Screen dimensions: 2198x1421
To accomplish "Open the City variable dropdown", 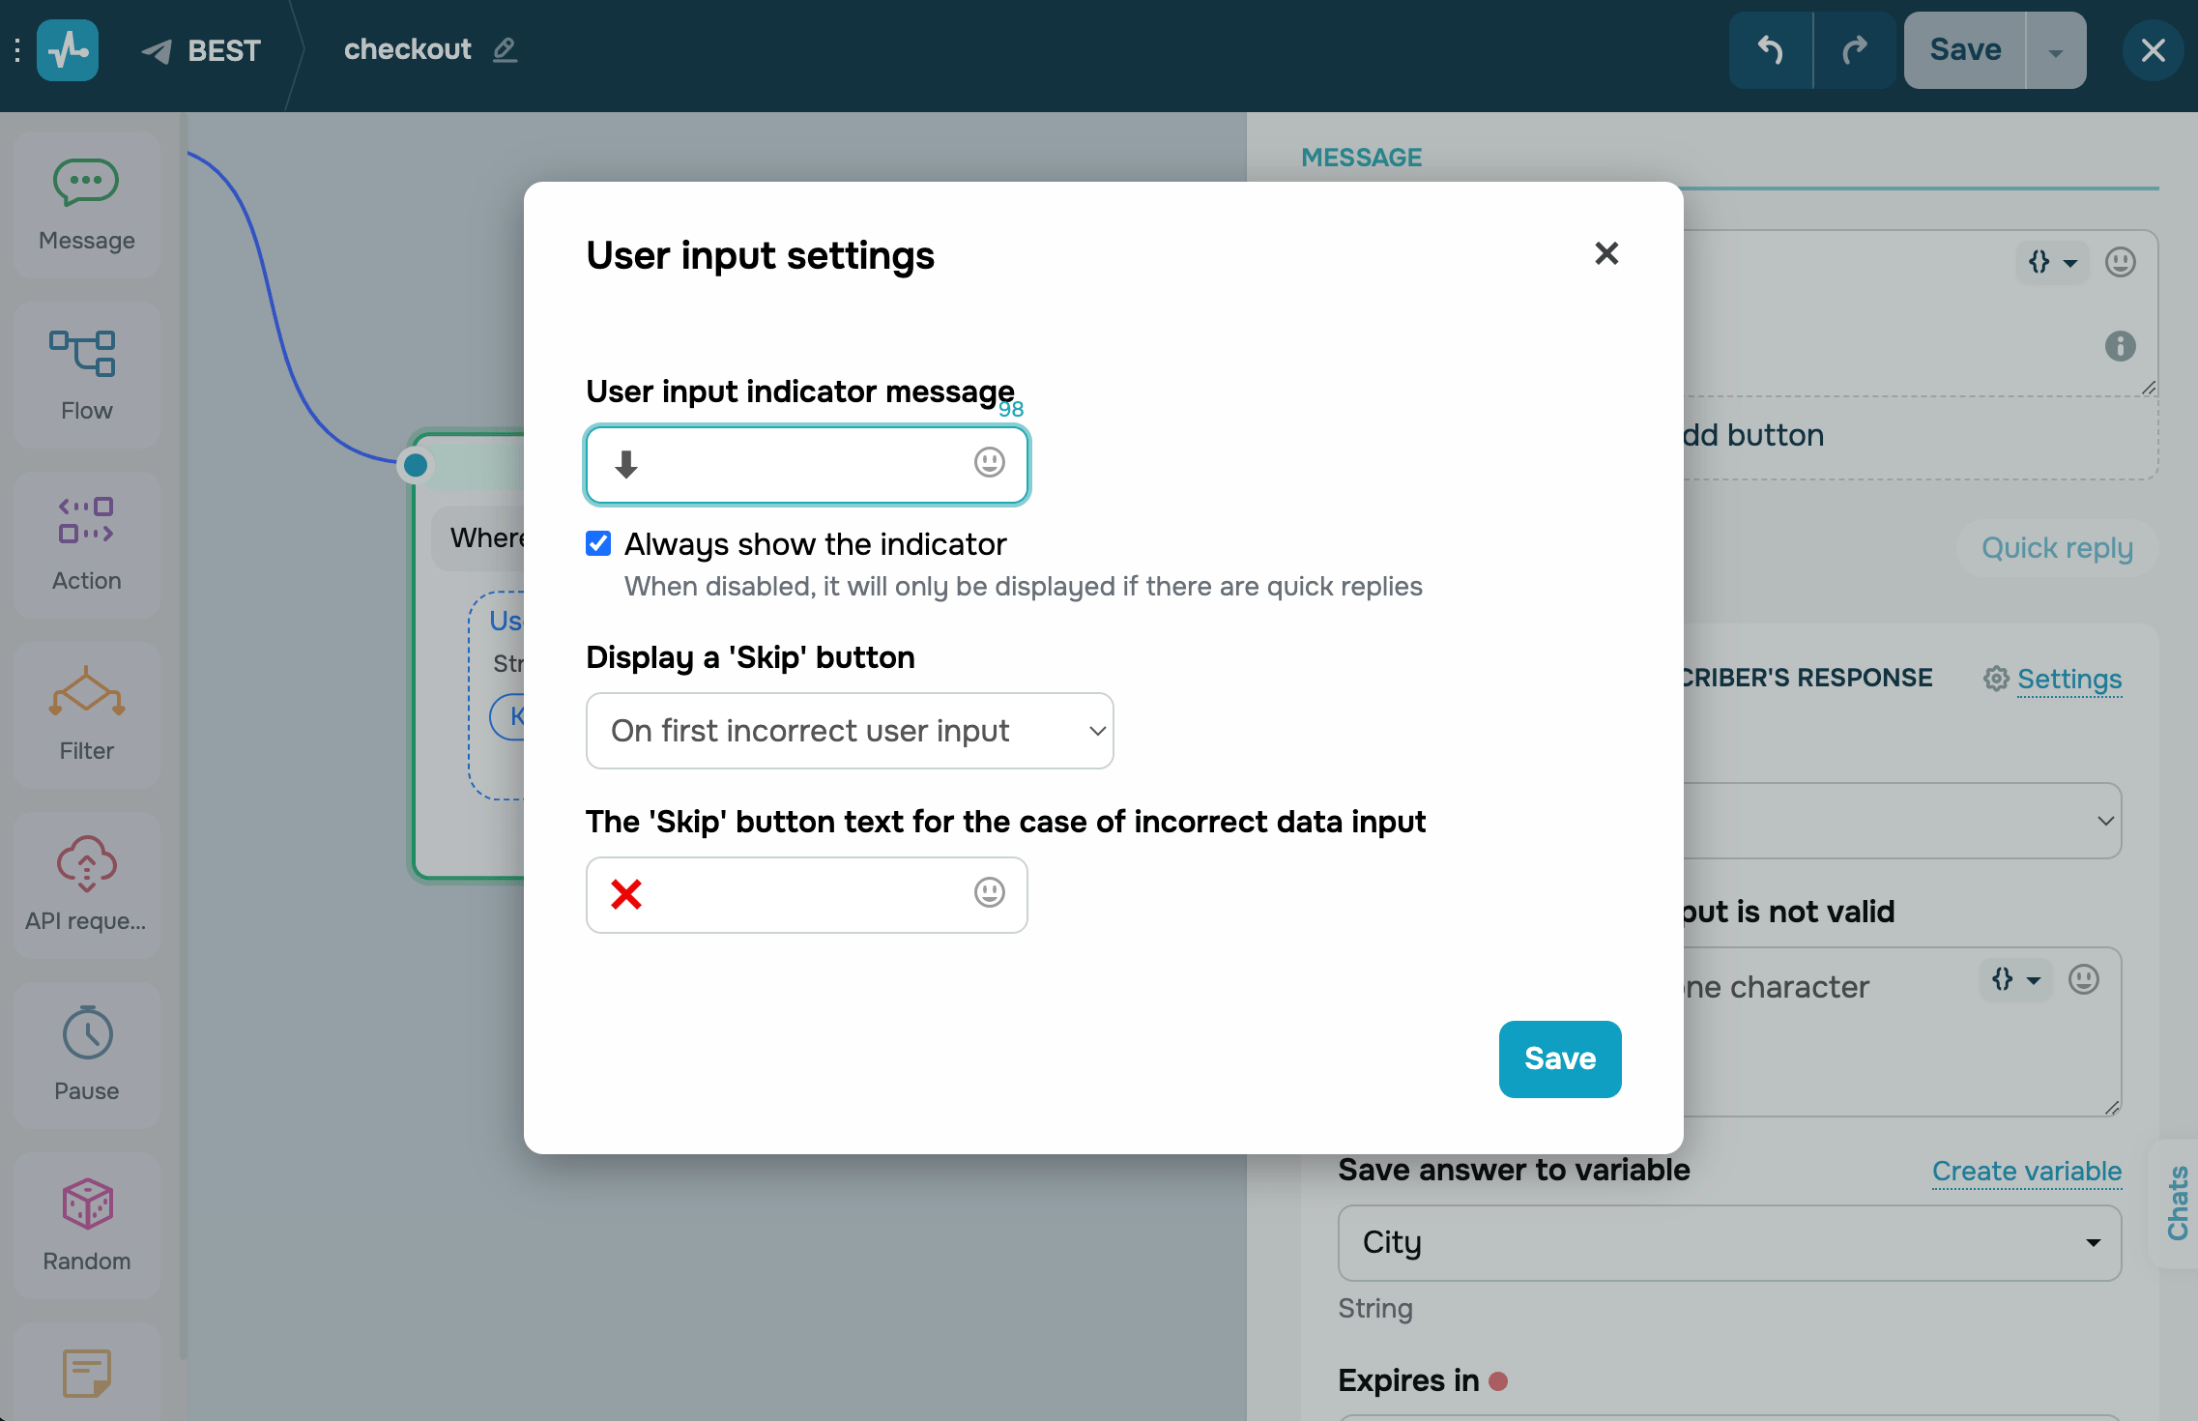I will pyautogui.click(x=1728, y=1242).
